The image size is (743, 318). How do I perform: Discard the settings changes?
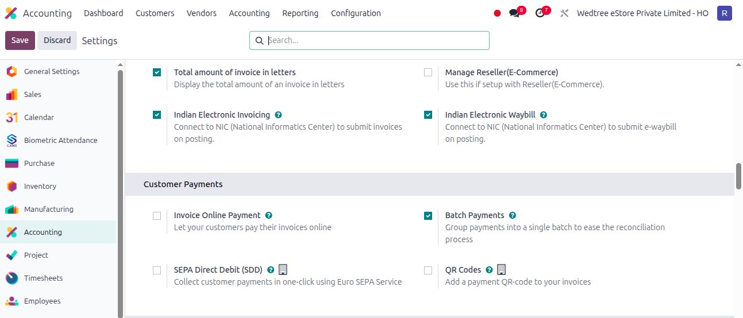click(x=57, y=40)
